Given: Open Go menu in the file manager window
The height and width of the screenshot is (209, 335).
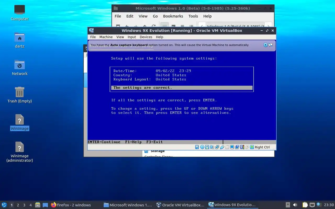Looking at the screenshot, I should tap(155, 16).
